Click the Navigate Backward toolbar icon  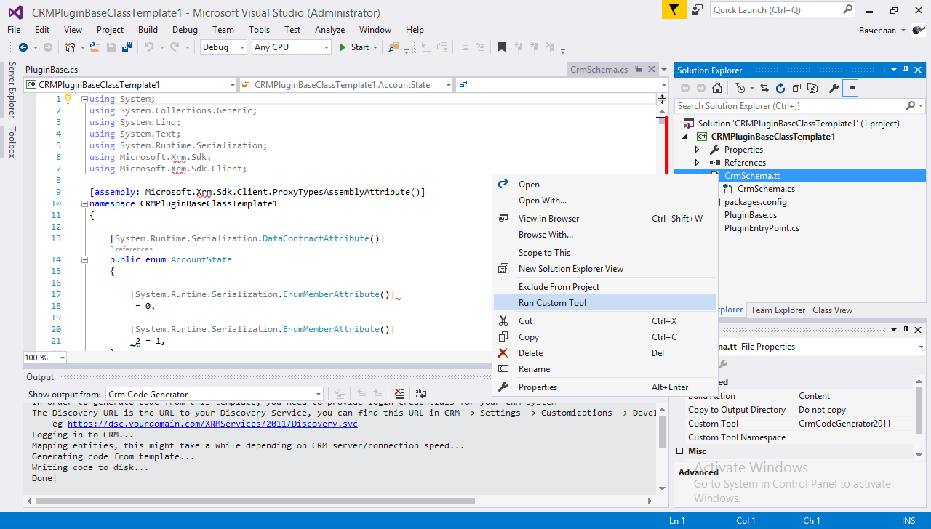(23, 47)
